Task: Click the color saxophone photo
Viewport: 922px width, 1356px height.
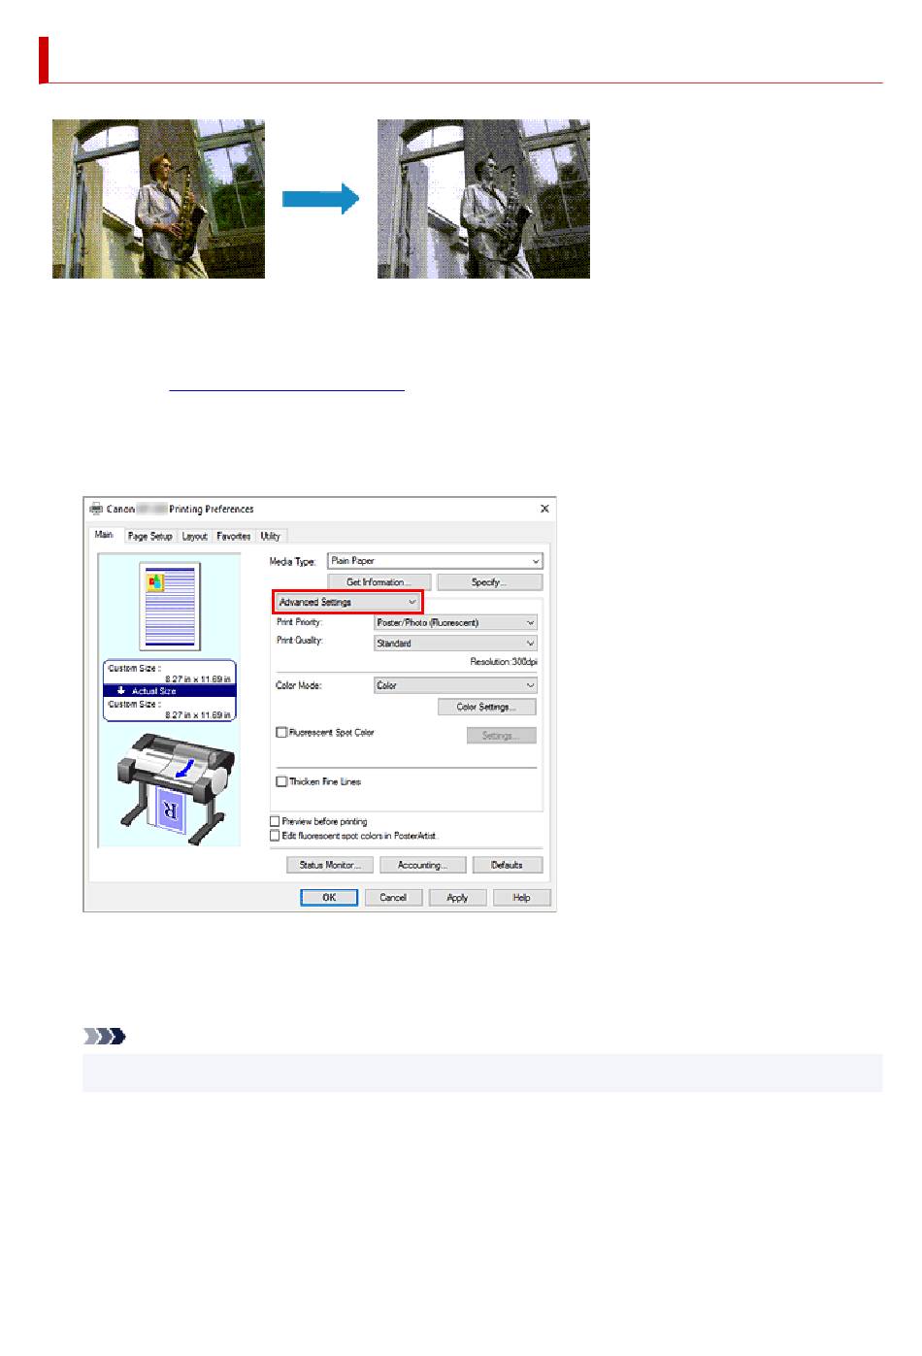Action: coord(158,199)
